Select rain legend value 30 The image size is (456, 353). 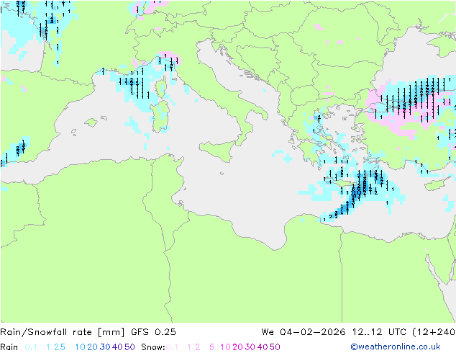pos(105,347)
